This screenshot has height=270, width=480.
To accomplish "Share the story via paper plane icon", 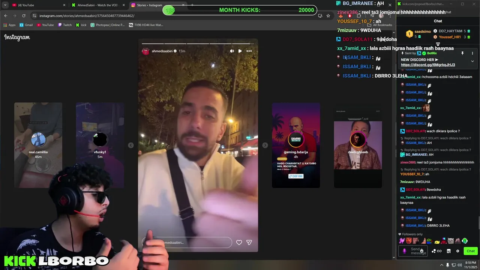I will (249, 243).
